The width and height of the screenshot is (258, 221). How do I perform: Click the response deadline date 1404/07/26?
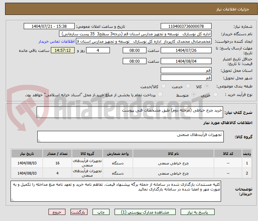[186, 51]
